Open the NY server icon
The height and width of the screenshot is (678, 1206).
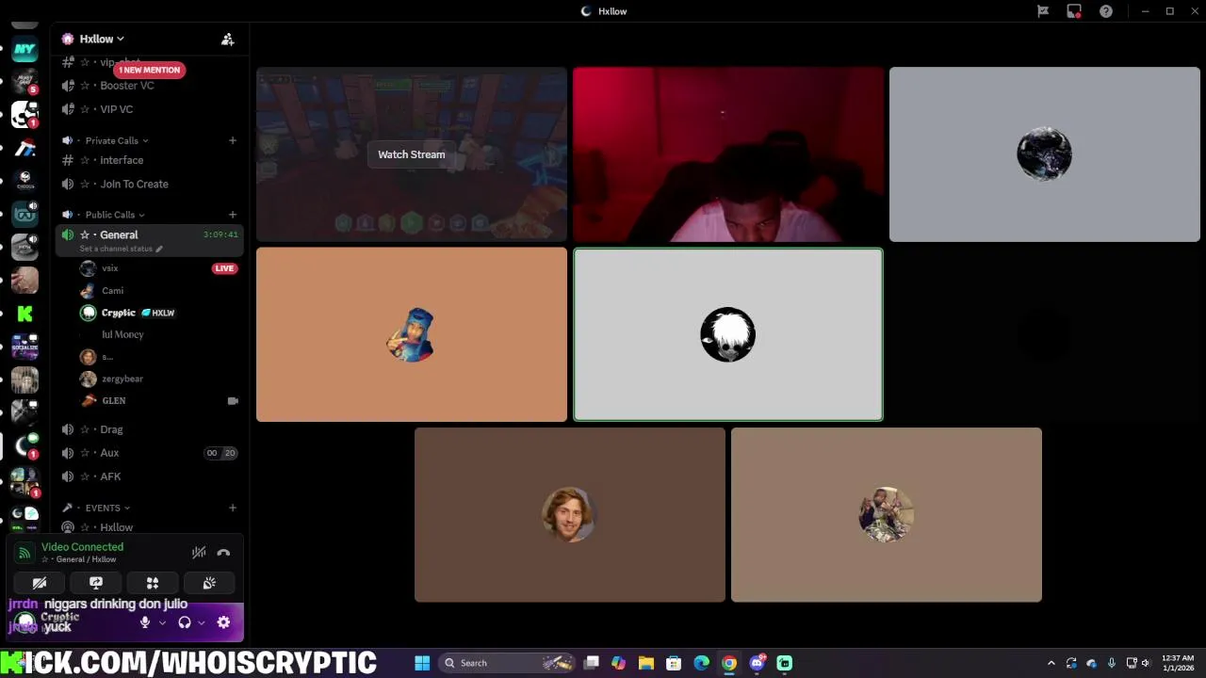tap(24, 49)
